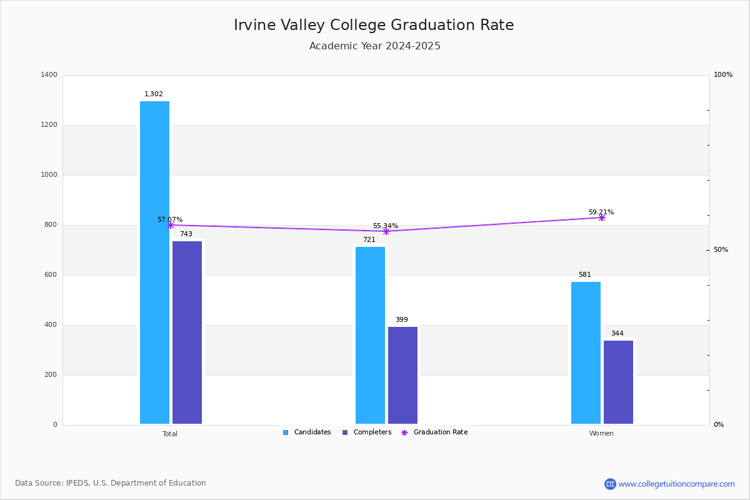
Task: Select the 1,302 Total candidates bar
Action: click(x=154, y=262)
